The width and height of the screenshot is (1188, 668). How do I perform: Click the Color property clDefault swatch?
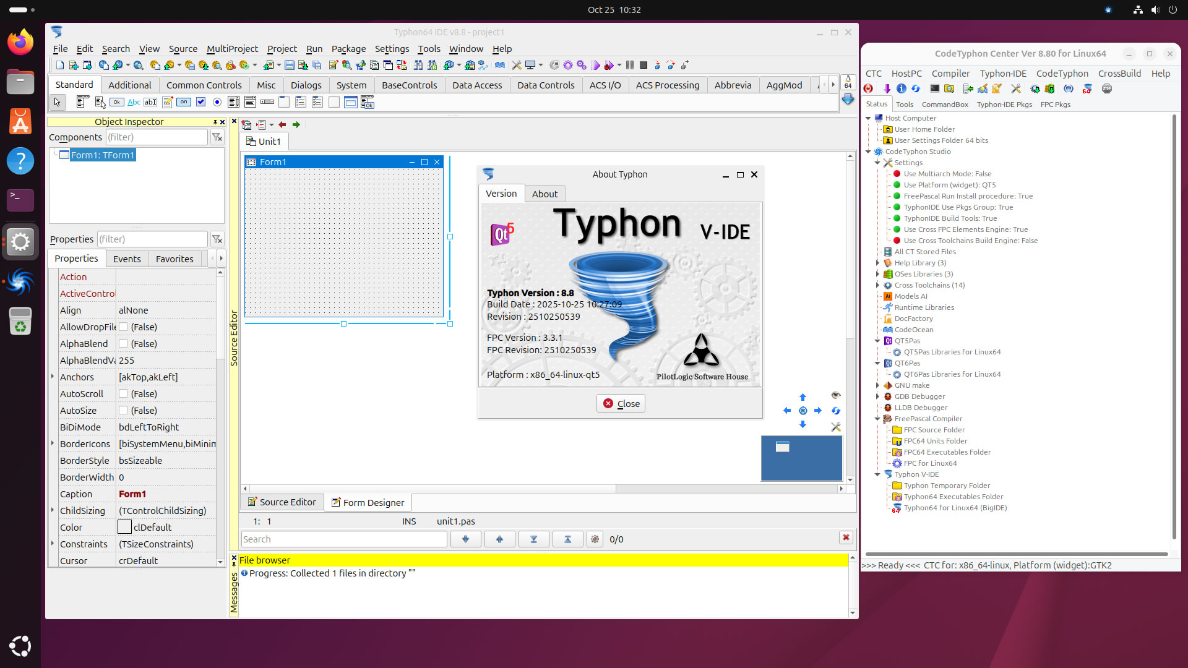(x=124, y=528)
